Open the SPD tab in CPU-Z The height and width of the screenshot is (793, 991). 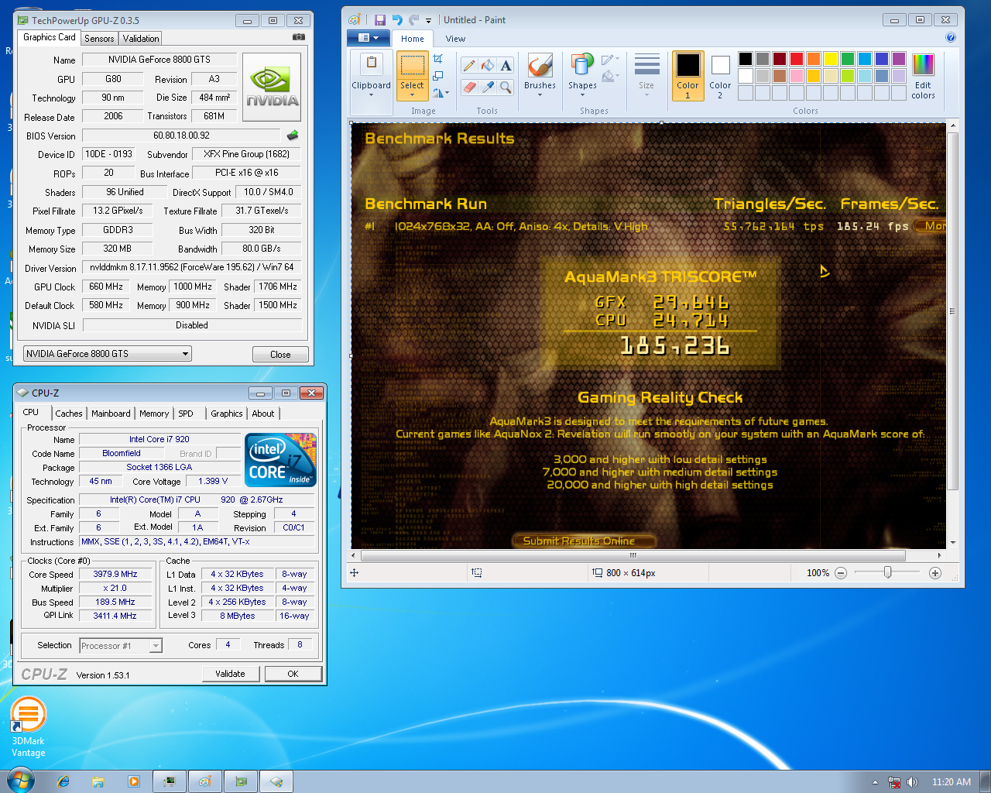coord(186,414)
